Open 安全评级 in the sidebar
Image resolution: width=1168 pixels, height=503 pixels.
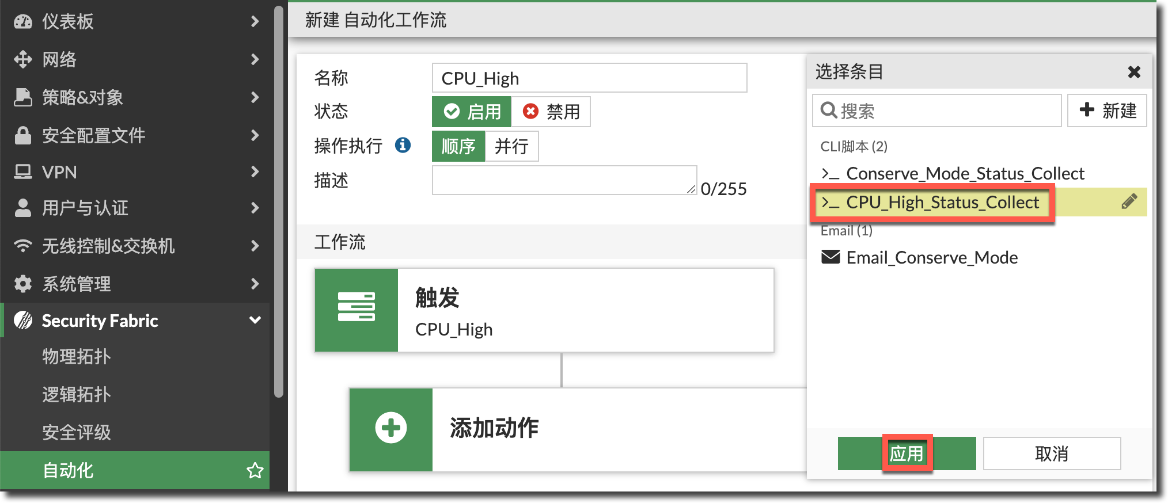(76, 432)
